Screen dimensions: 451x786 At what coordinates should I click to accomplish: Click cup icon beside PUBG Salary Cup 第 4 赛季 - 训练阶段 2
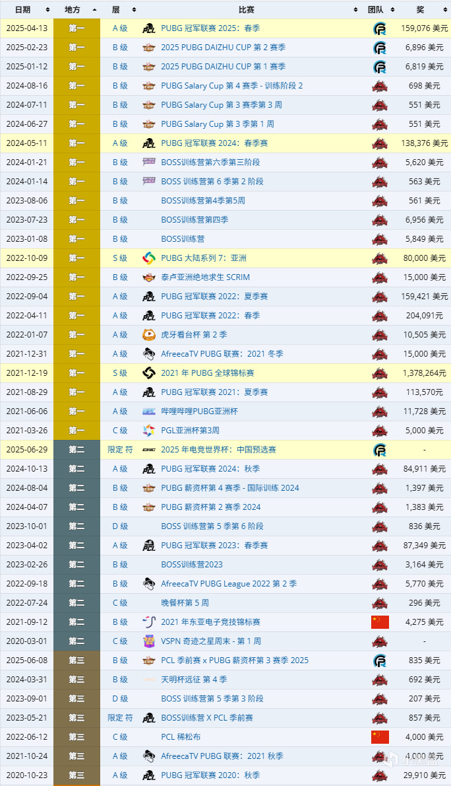(x=148, y=86)
